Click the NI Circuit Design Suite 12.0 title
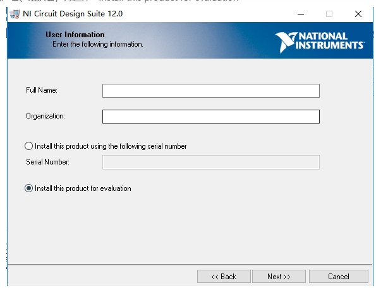376x288 pixels. [x=73, y=14]
